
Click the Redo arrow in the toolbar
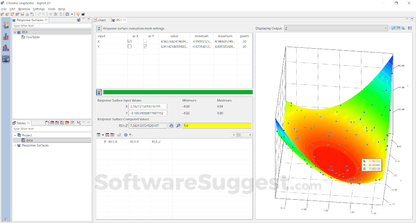[x=44, y=14]
